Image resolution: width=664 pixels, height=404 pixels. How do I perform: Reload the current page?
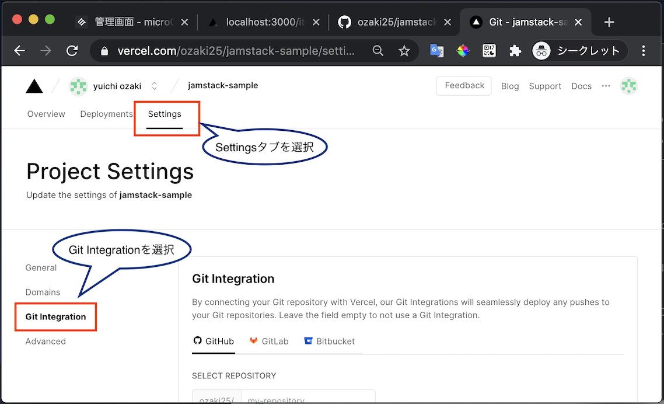pyautogui.click(x=72, y=51)
